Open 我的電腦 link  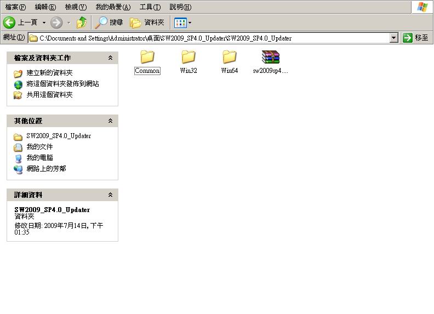[x=39, y=158]
